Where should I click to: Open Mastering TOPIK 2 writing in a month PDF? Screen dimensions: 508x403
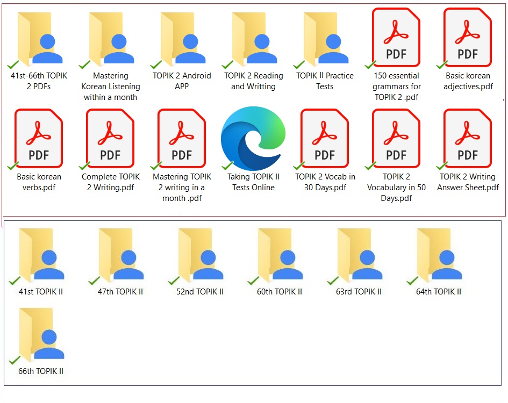pos(181,139)
